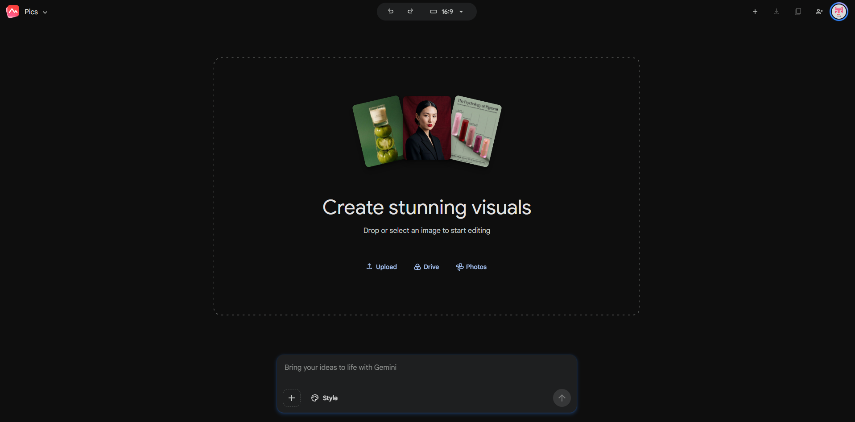Open the account profile avatar
855x422 pixels.
(x=839, y=12)
